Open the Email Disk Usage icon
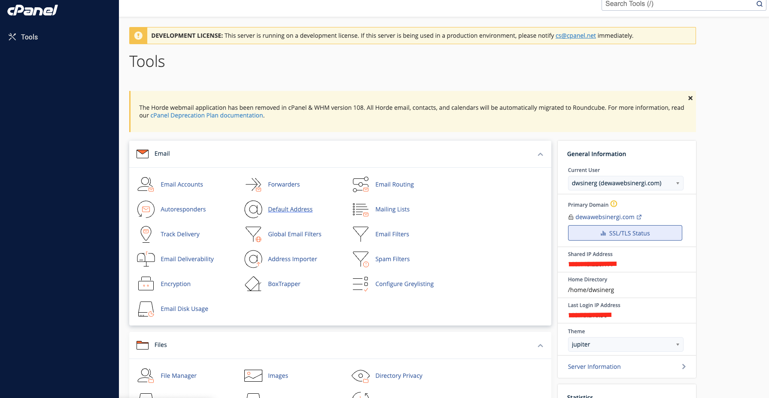This screenshot has height=398, width=769. (x=146, y=309)
